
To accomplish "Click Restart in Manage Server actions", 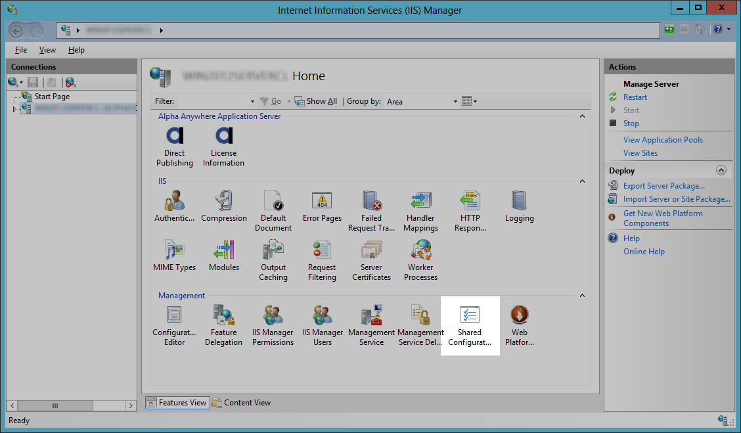I will 635,97.
